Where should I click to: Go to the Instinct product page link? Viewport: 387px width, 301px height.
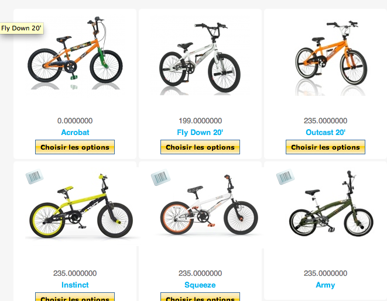coord(75,285)
